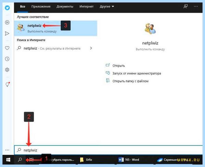205x167 pixels.
Task: Choose Открыть папку с файлом
Action: (x=131, y=81)
